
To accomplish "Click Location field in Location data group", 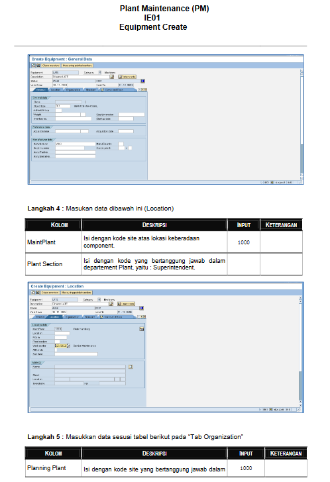I will click(62, 333).
